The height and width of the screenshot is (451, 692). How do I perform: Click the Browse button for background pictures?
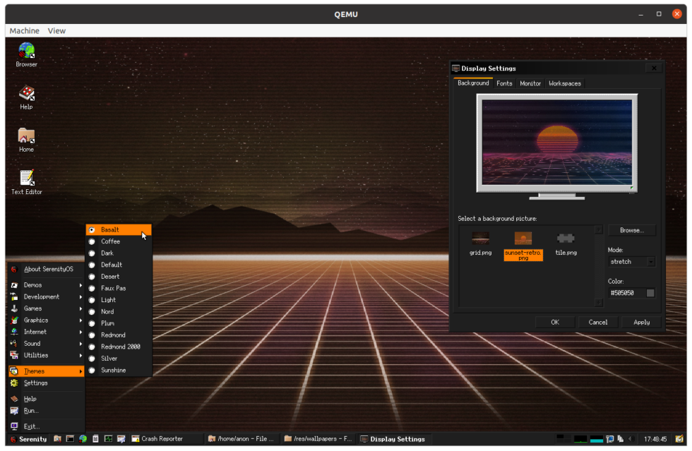631,229
